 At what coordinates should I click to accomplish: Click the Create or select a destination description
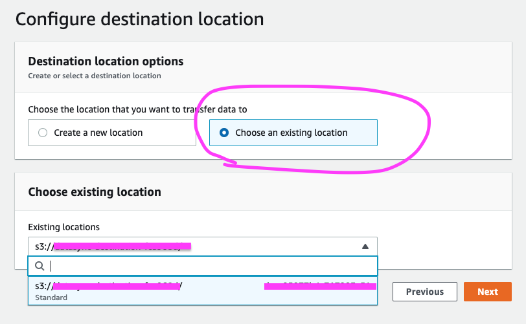(95, 76)
